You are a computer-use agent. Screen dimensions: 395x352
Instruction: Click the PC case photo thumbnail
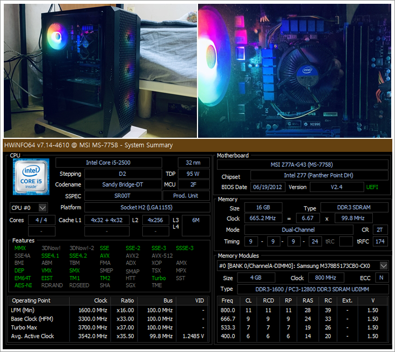[x=100, y=71]
